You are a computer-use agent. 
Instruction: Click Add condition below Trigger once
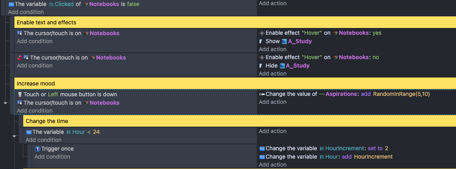pos(52,157)
